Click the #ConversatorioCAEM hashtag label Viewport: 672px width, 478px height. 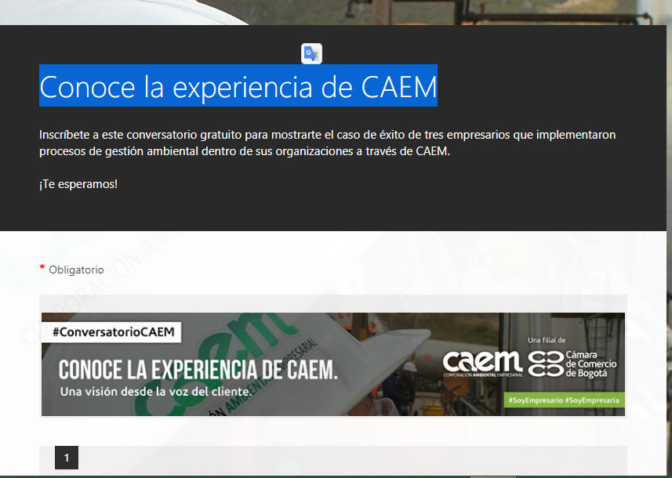coord(112,332)
